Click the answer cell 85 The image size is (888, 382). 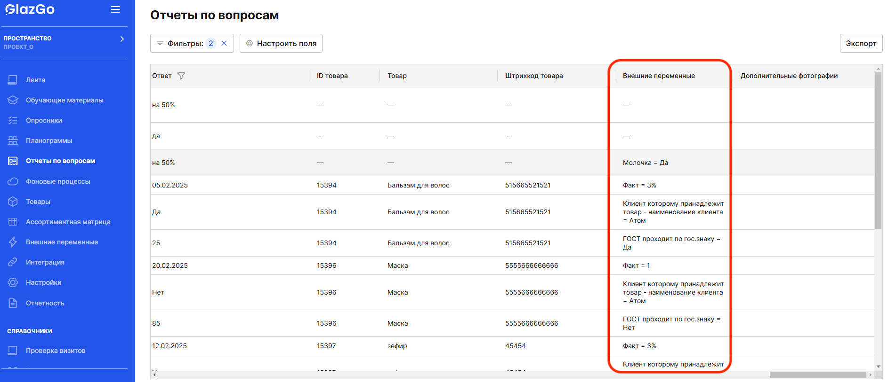click(x=156, y=323)
